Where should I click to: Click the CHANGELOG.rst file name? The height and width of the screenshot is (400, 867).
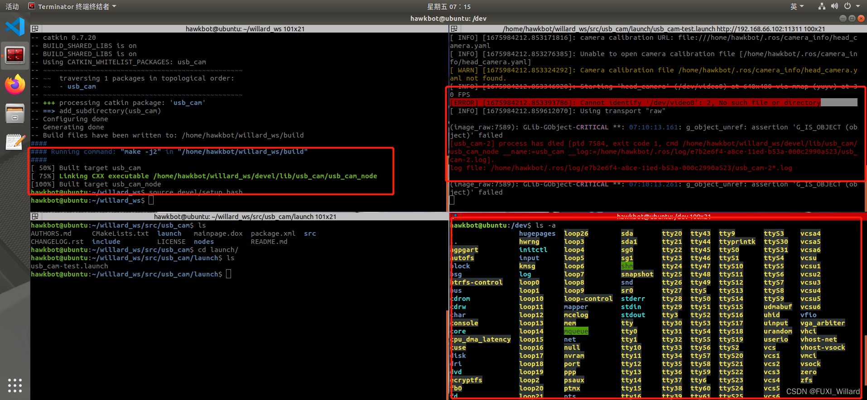pyautogui.click(x=57, y=242)
